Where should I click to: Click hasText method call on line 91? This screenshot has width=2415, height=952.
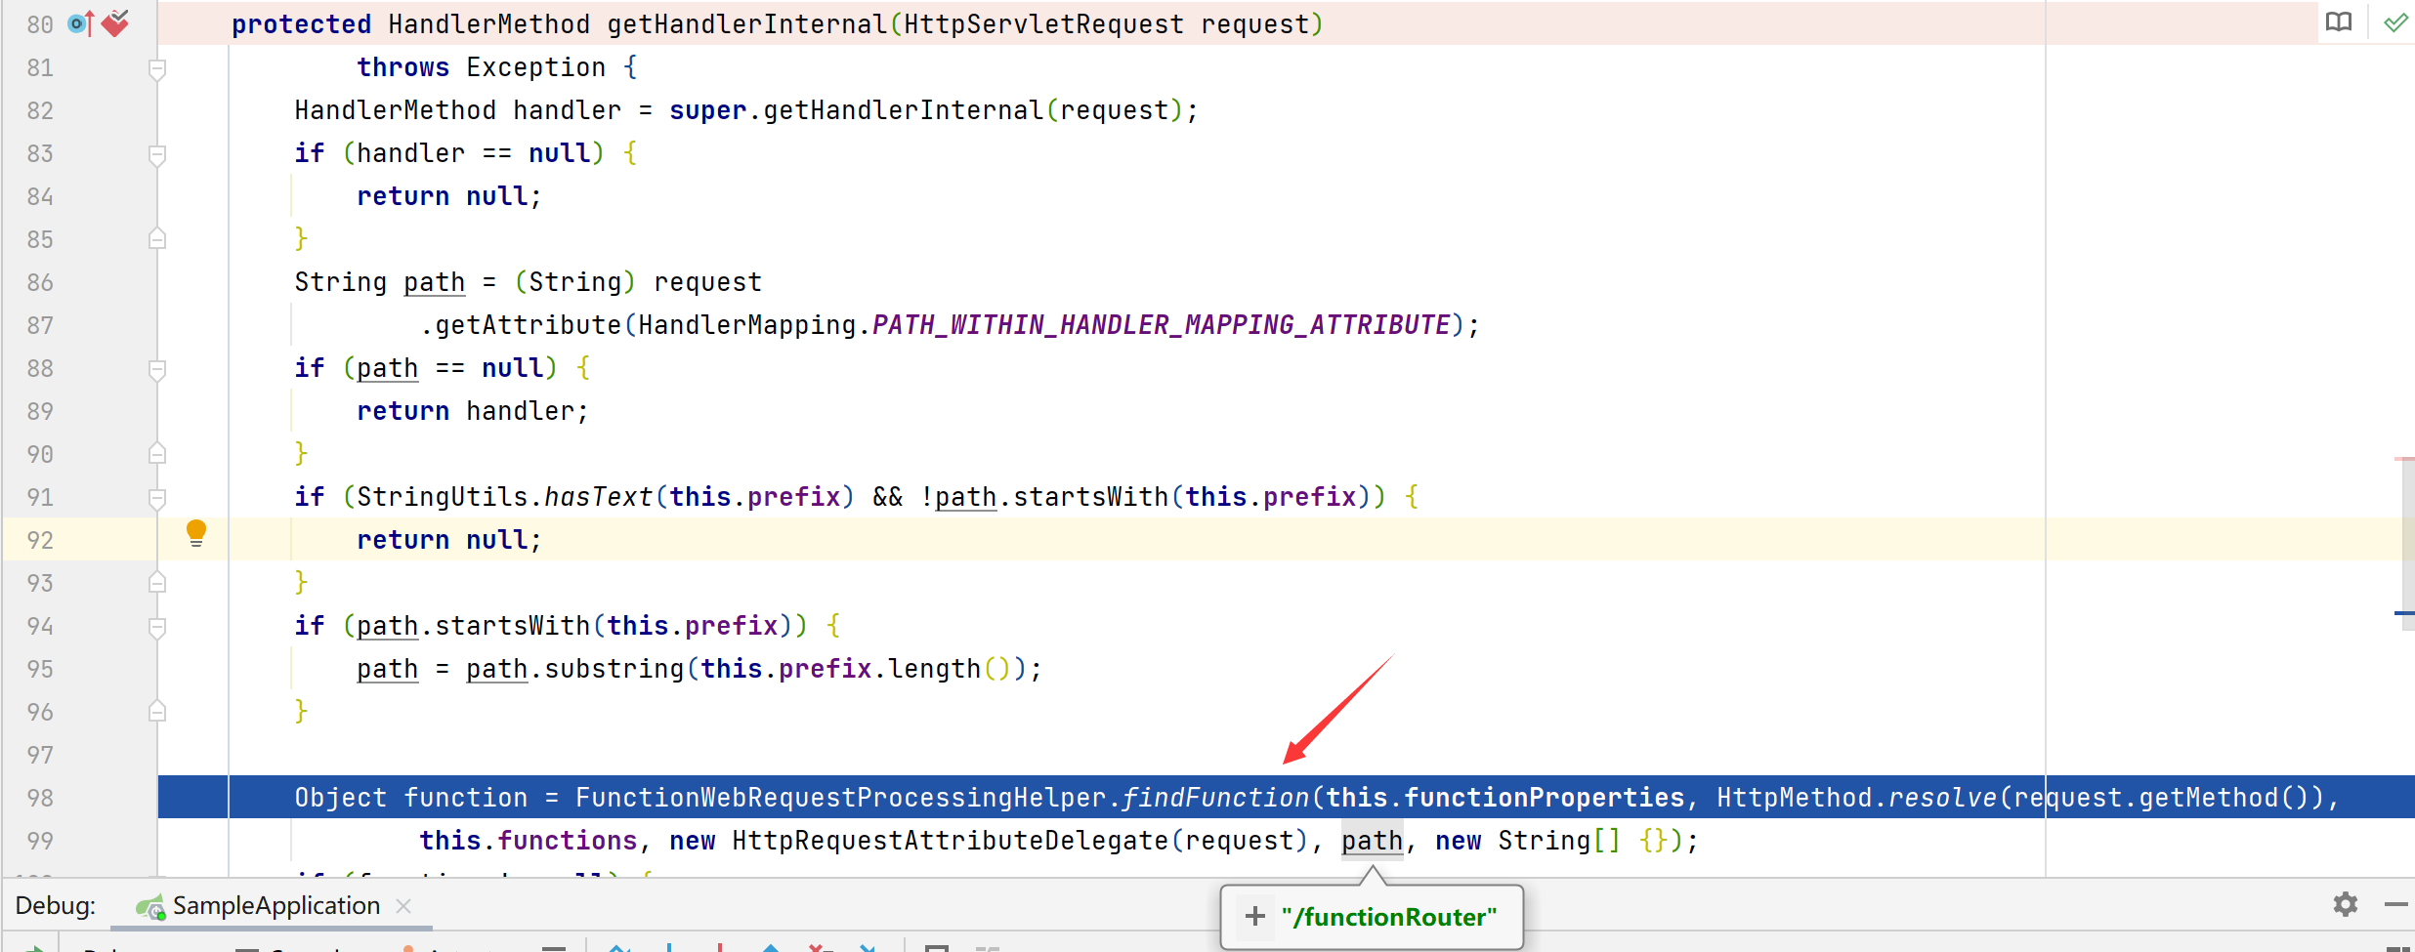click(x=598, y=497)
